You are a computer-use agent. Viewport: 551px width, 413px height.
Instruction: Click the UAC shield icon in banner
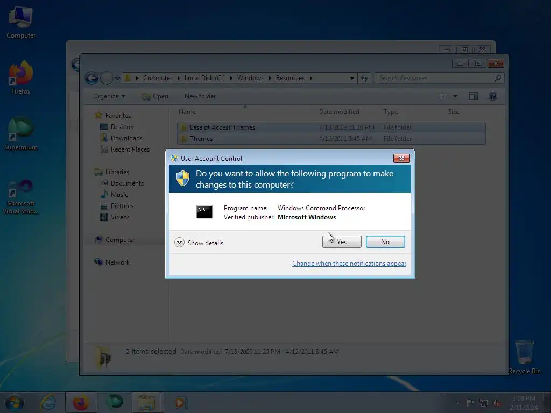183,179
